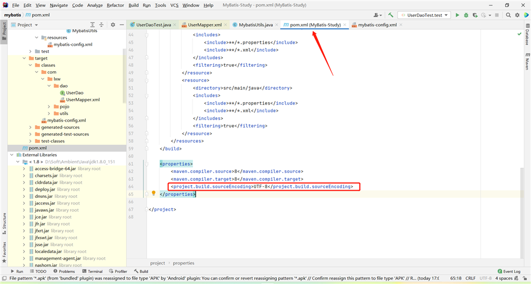531x284 pixels.
Task: Click tool windows toggle in bottom-left corner
Action: tap(3, 278)
